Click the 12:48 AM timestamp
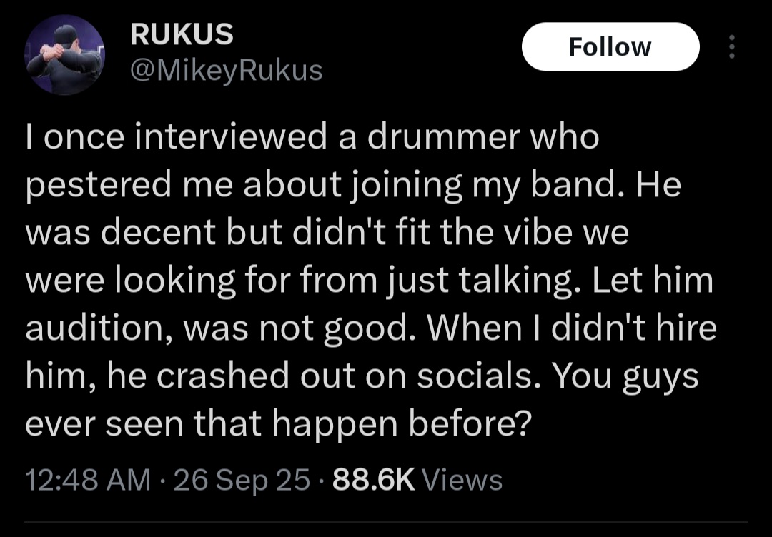The image size is (772, 537). point(87,480)
